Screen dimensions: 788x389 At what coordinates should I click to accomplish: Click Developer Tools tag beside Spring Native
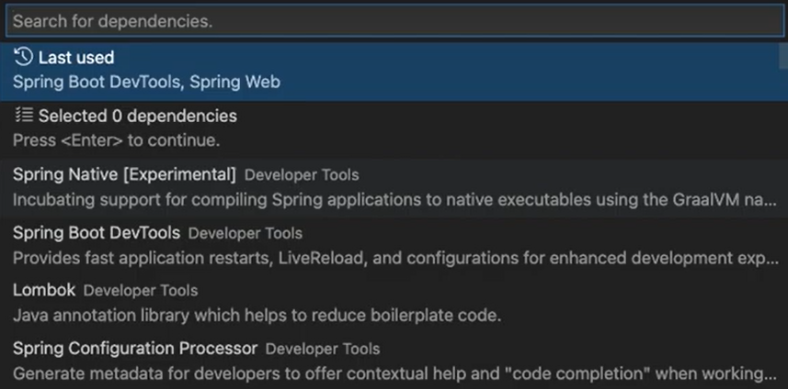(x=302, y=175)
